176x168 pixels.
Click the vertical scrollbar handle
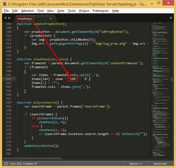pyautogui.click(x=172, y=80)
